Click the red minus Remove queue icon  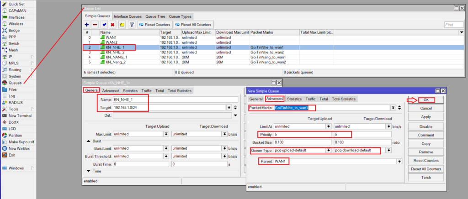pyautogui.click(x=95, y=24)
